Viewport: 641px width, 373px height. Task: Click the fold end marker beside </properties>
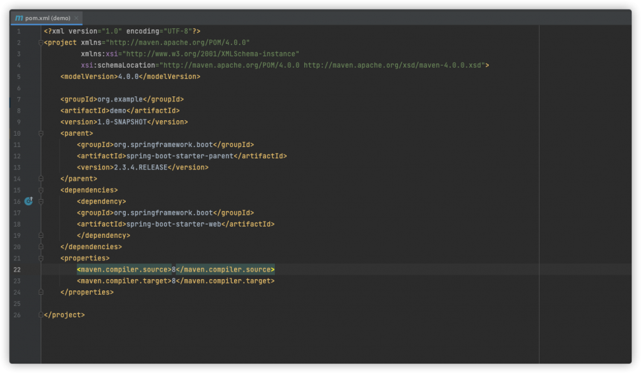[41, 292]
